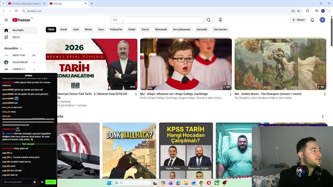Select the İzlenenler filter chip

(202, 30)
